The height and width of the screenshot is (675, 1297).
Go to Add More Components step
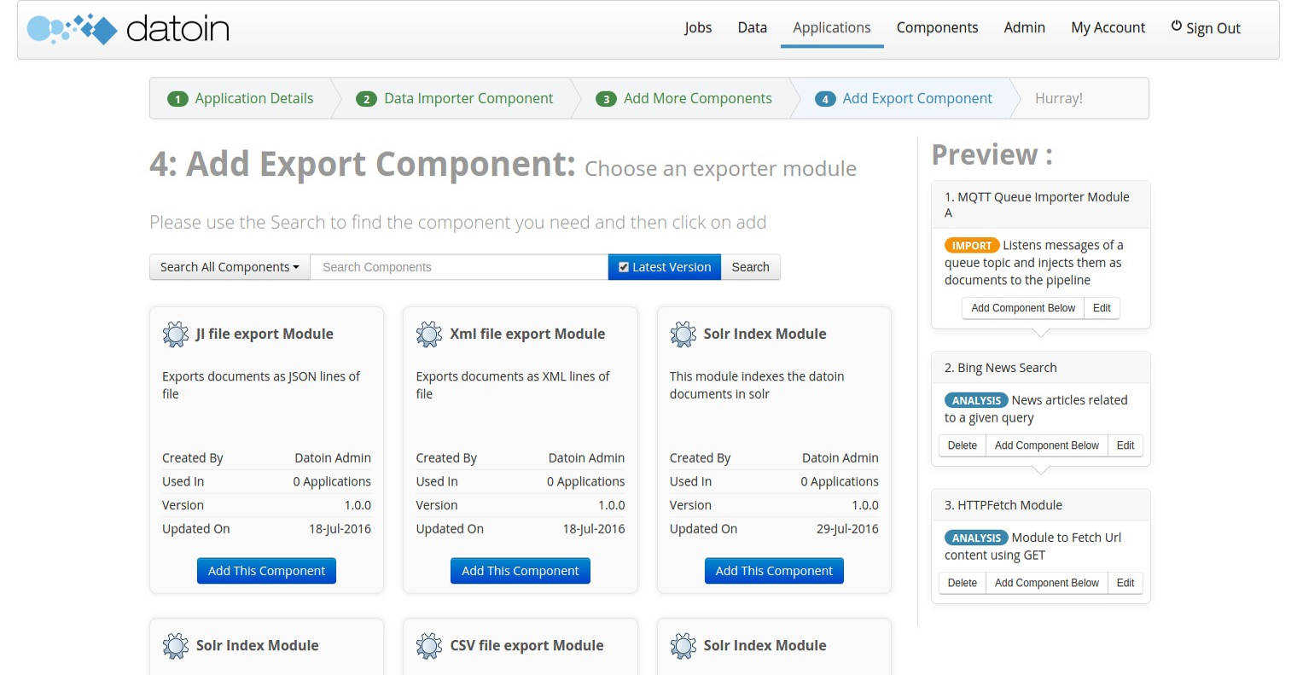tap(698, 98)
